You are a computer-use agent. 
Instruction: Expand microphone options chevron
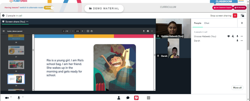[x=23, y=97]
